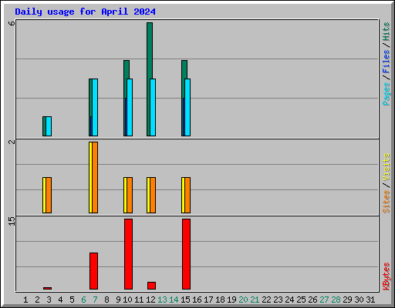Screen dimensions: 395x308
Task: Click the orange Sites bar for day 10
Action: [x=130, y=195]
